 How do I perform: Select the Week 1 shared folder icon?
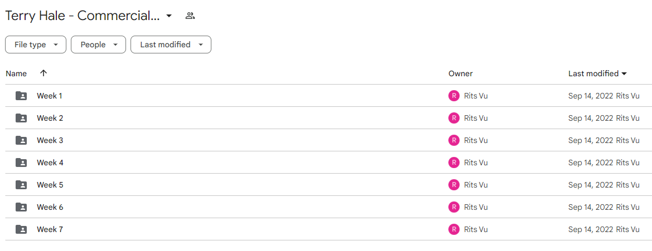[21, 96]
